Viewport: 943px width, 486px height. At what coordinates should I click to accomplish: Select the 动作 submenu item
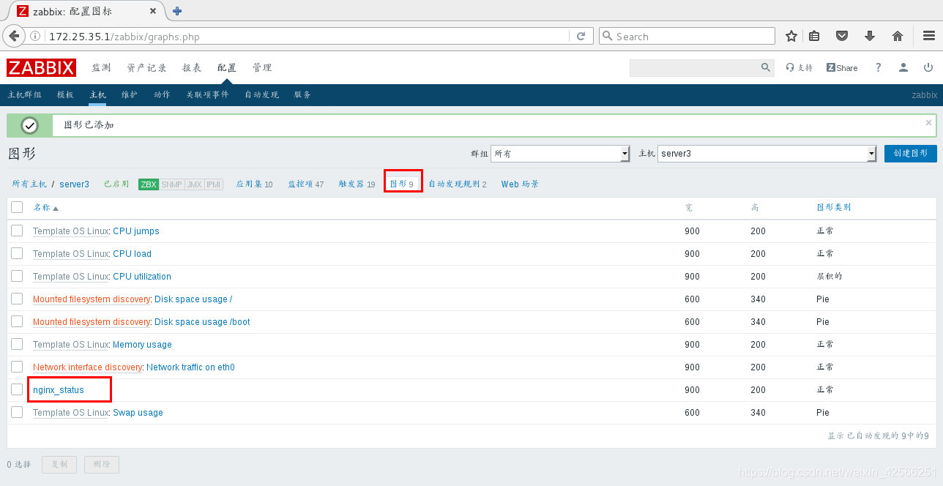pos(162,95)
